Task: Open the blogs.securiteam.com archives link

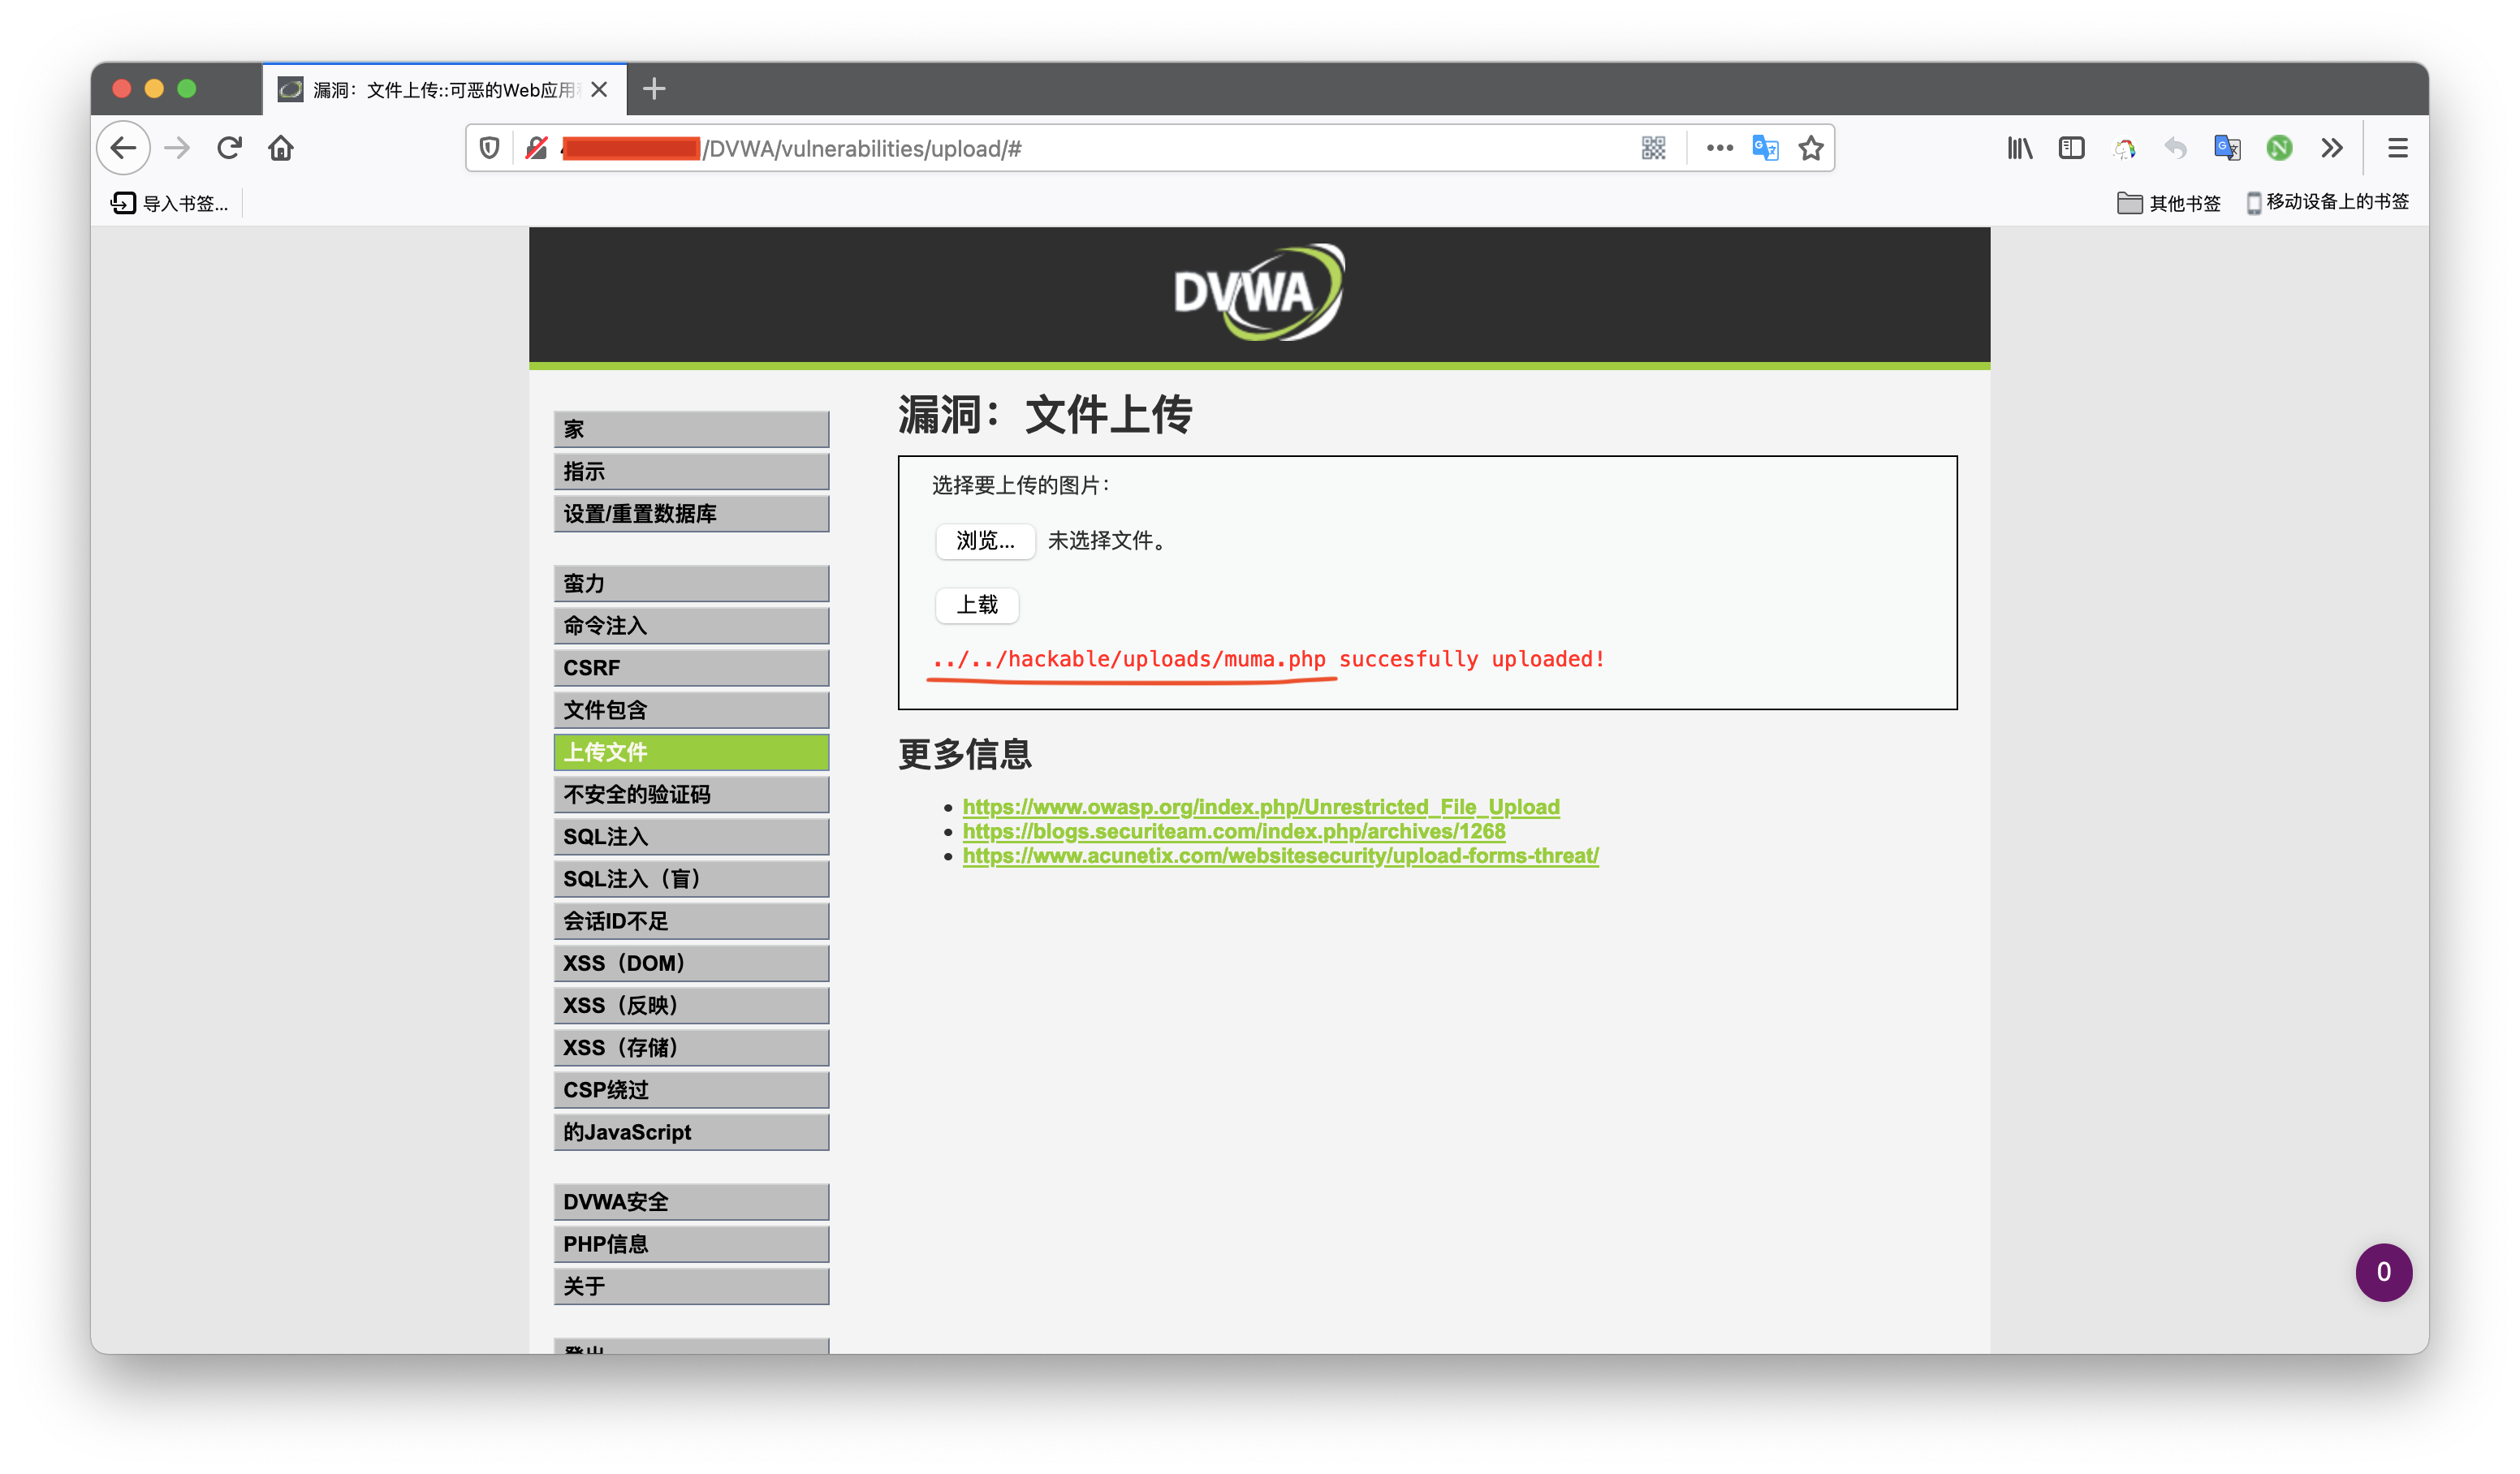Action: coord(1234,831)
